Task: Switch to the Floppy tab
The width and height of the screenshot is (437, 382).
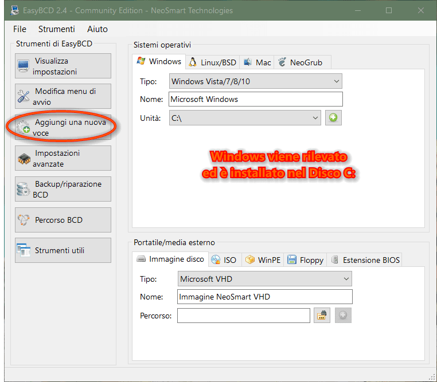Action: (x=305, y=260)
